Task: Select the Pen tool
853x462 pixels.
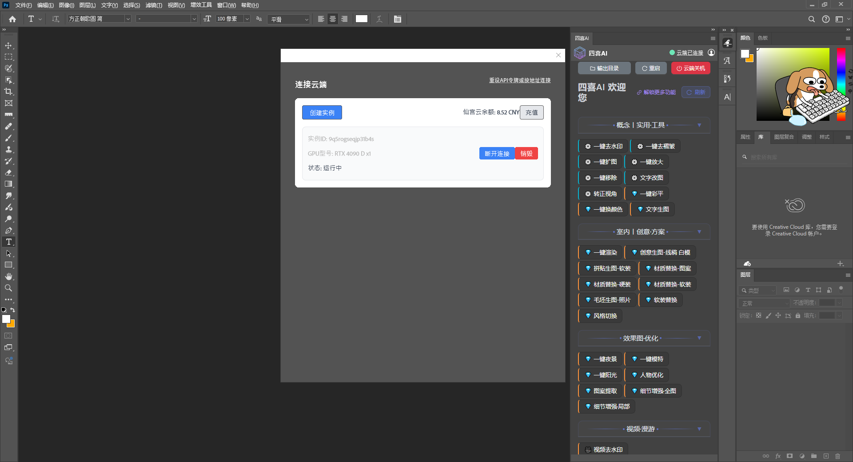Action: pos(8,230)
